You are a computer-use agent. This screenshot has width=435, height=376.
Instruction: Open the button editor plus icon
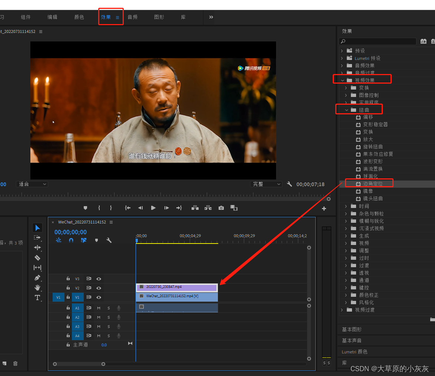[x=324, y=208]
